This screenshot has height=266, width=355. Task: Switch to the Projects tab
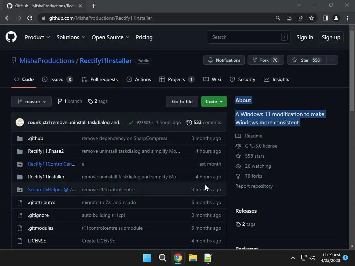click(177, 79)
